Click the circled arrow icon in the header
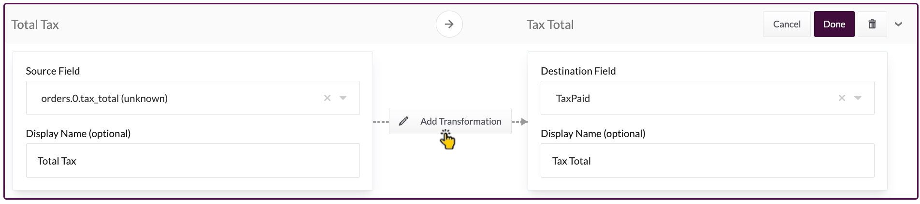The width and height of the screenshot is (920, 204). [449, 24]
